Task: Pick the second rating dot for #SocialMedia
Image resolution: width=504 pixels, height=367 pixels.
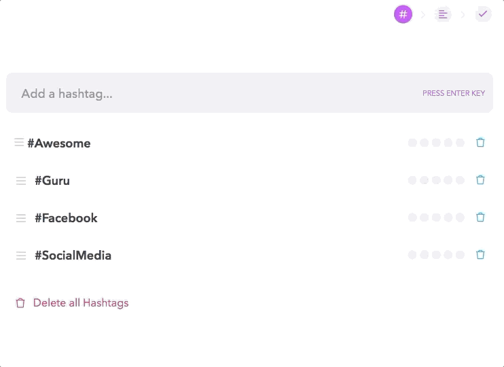Action: click(425, 255)
